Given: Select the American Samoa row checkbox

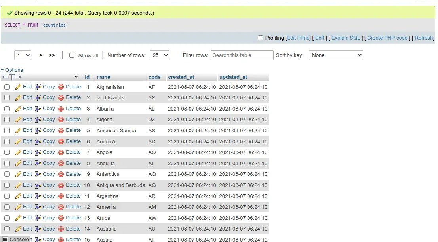Looking at the screenshot, I should pos(7,130).
